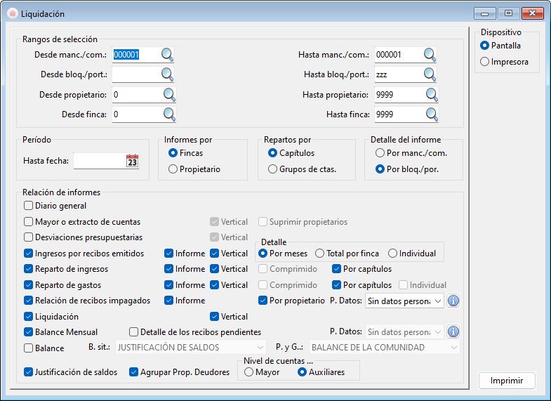Viewport: 551px width, 401px height.
Task: Open P. Datos dropdown for recibos impagados
Action: coord(404,301)
